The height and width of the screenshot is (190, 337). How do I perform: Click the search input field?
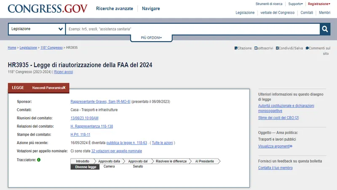[x=193, y=29]
